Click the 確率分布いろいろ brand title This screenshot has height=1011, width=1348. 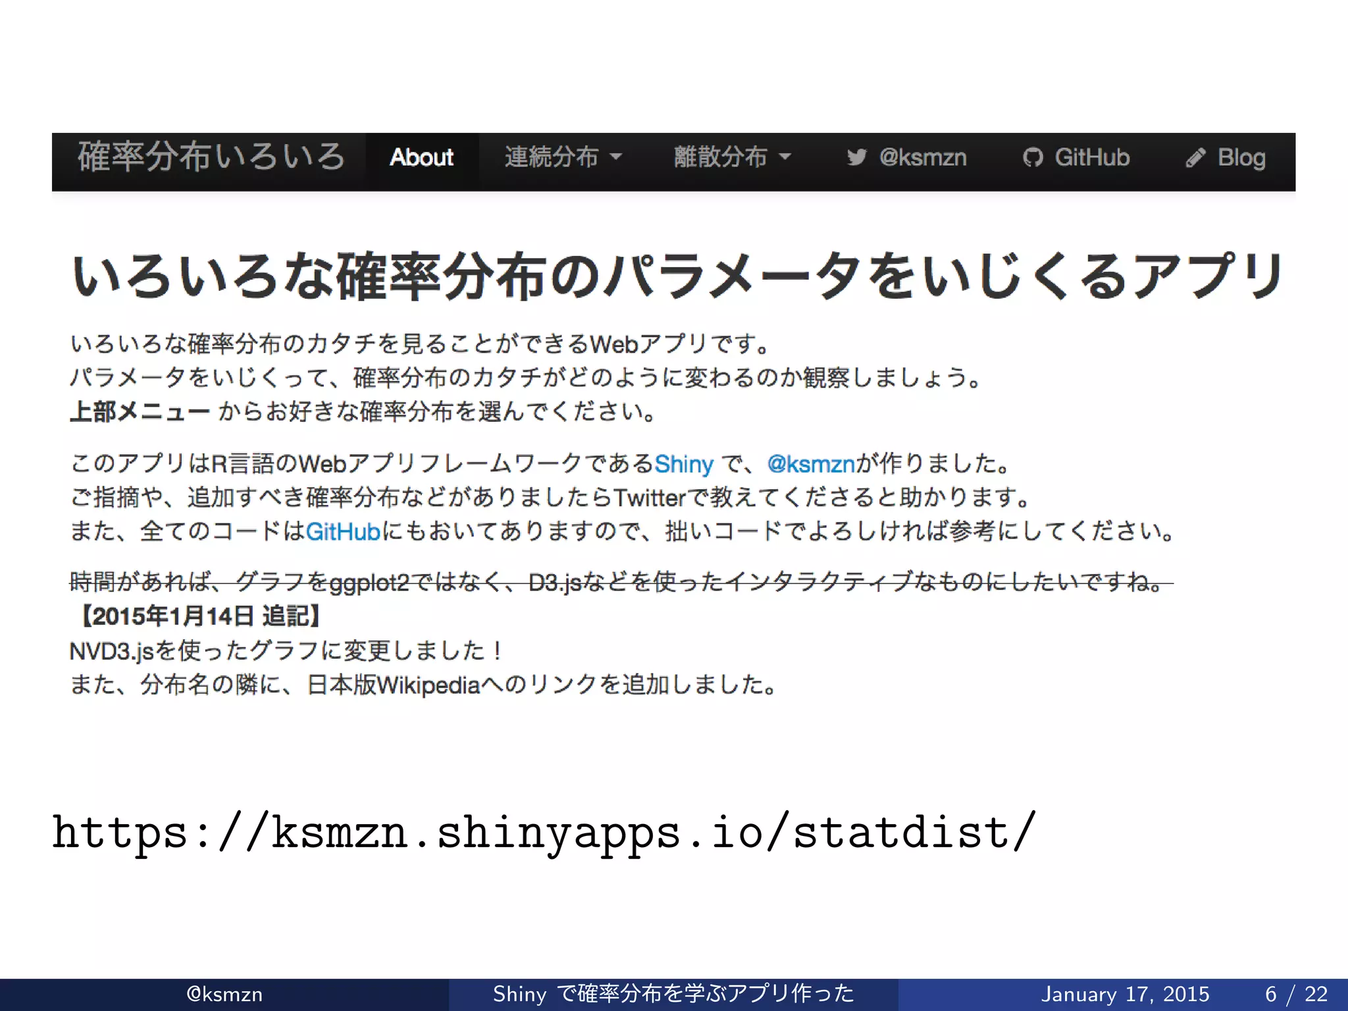tap(211, 157)
